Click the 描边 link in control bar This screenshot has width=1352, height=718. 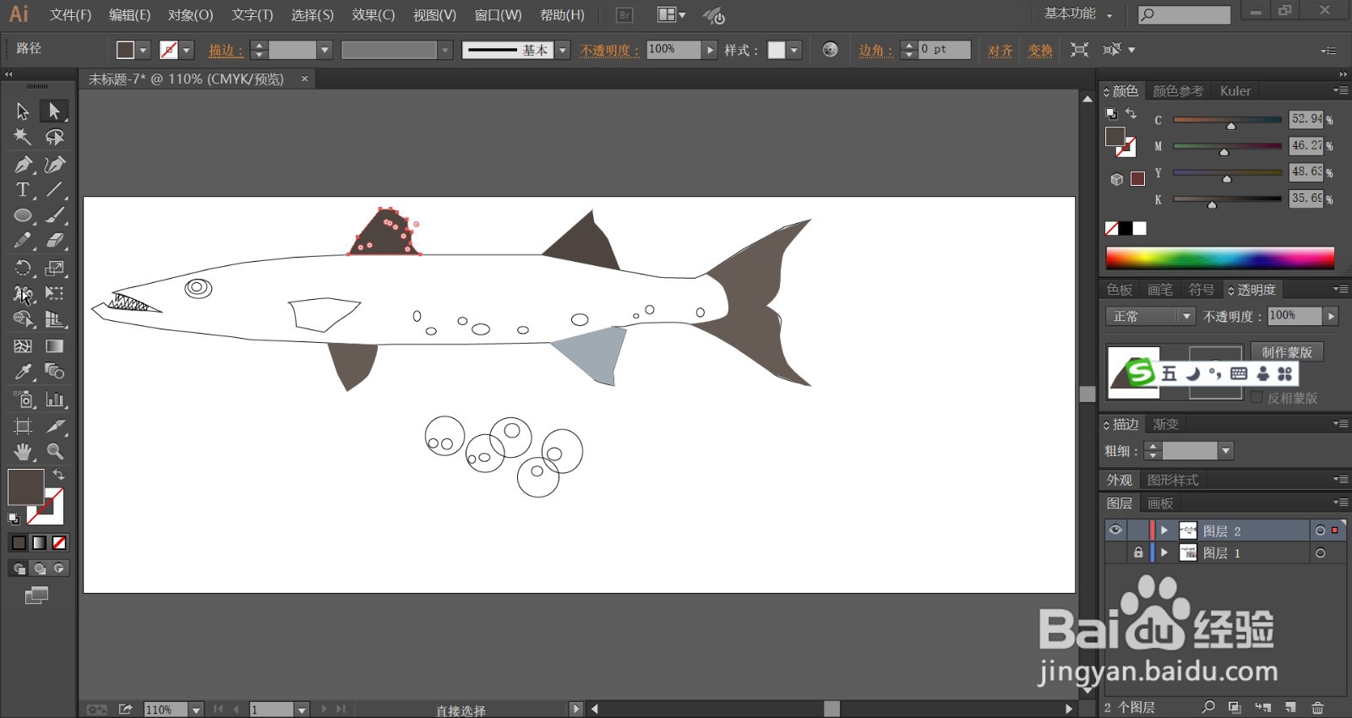(x=226, y=50)
